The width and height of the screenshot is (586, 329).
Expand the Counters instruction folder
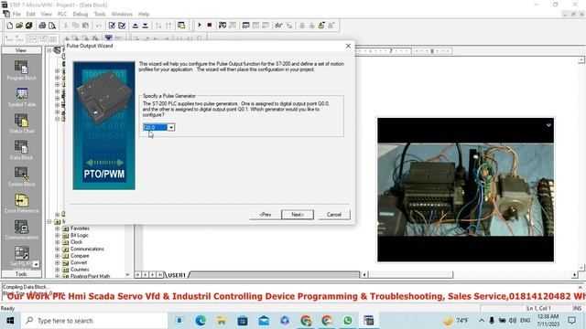57,270
